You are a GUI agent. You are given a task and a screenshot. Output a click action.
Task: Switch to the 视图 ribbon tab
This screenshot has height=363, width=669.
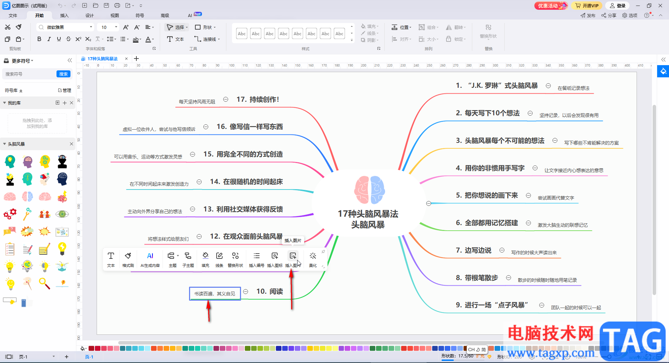coord(115,15)
